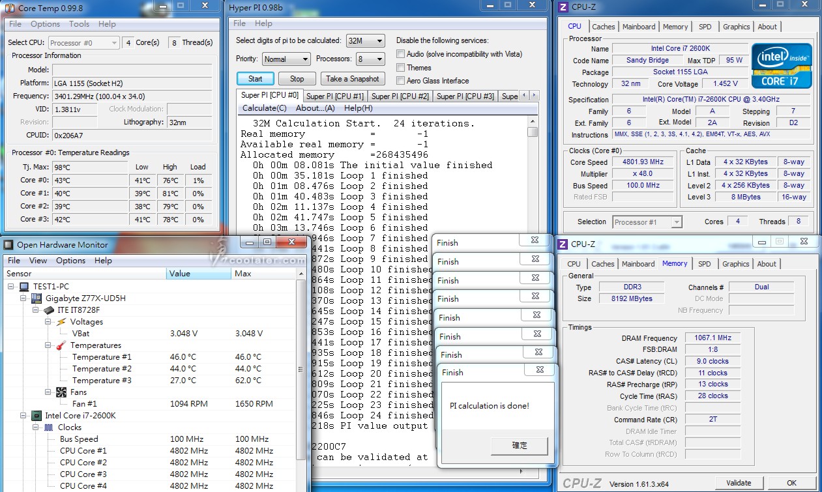
Task: Click the Max column header in Open Hardware Monitor
Action: pyautogui.click(x=264, y=274)
